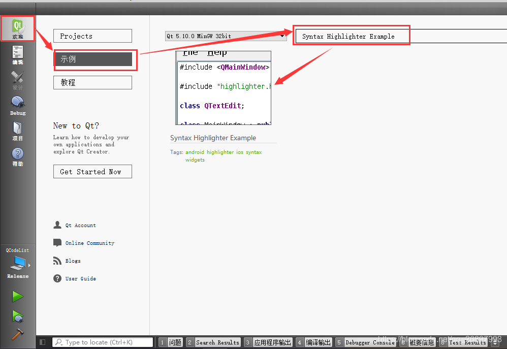Open the Test Results pane
This screenshot has height=349, width=507.
pyautogui.click(x=463, y=342)
